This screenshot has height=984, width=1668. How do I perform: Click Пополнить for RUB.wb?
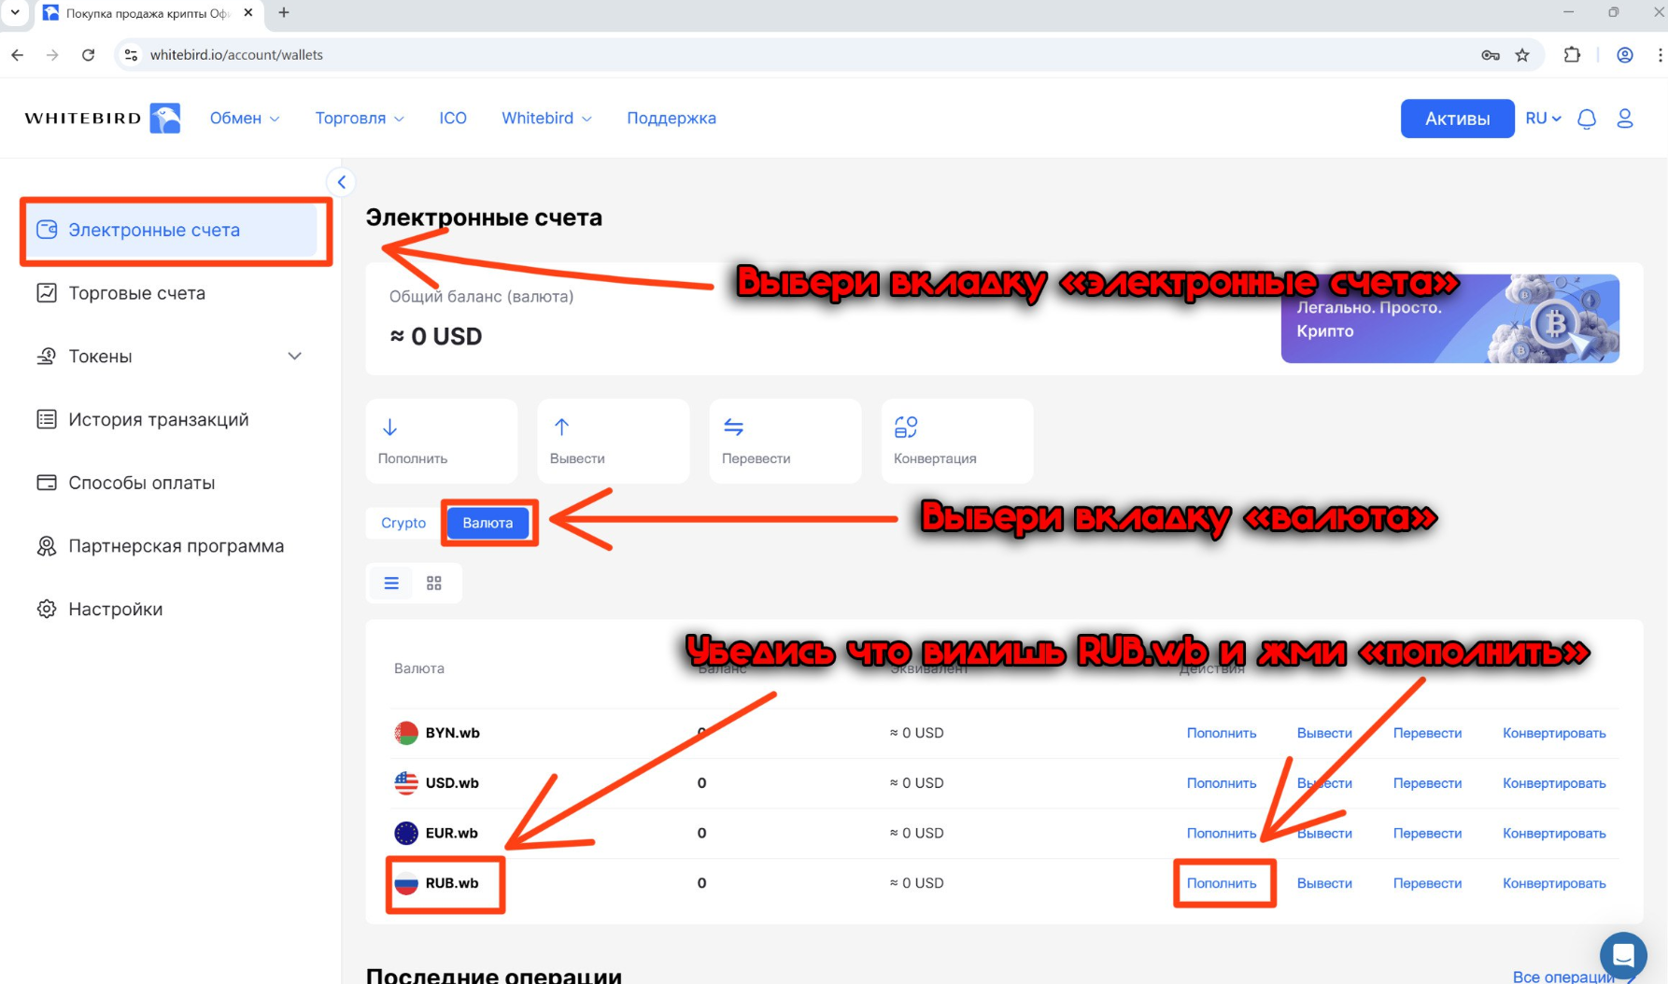click(x=1222, y=883)
